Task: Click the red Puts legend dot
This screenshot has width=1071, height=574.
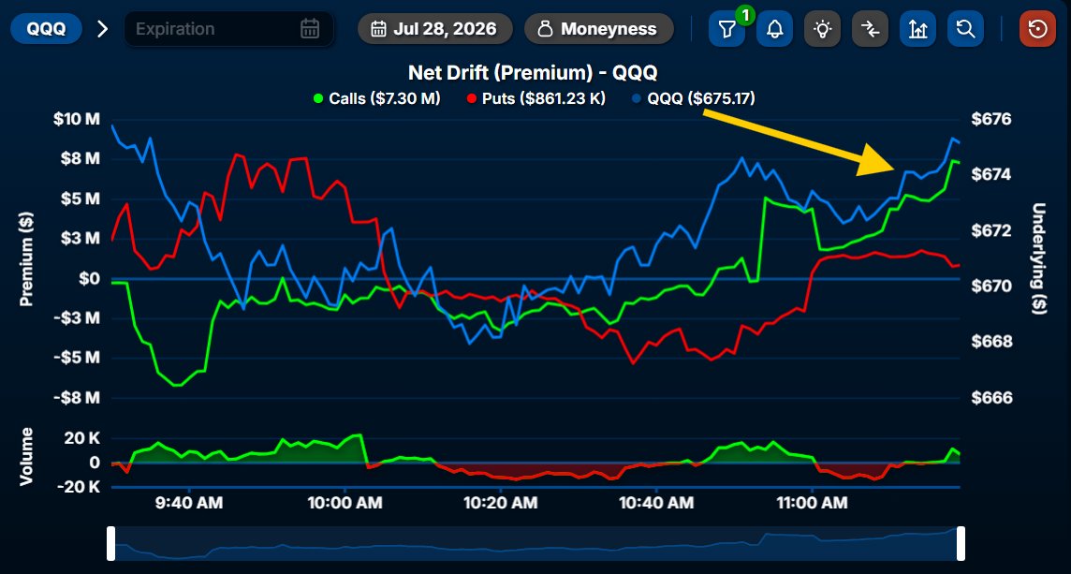Action: pos(471,99)
